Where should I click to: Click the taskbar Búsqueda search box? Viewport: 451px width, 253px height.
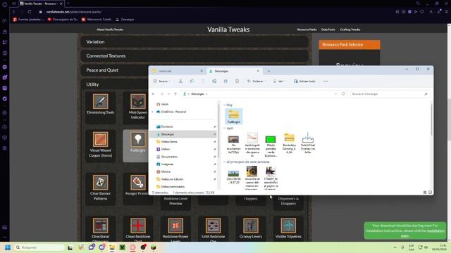tap(39, 247)
